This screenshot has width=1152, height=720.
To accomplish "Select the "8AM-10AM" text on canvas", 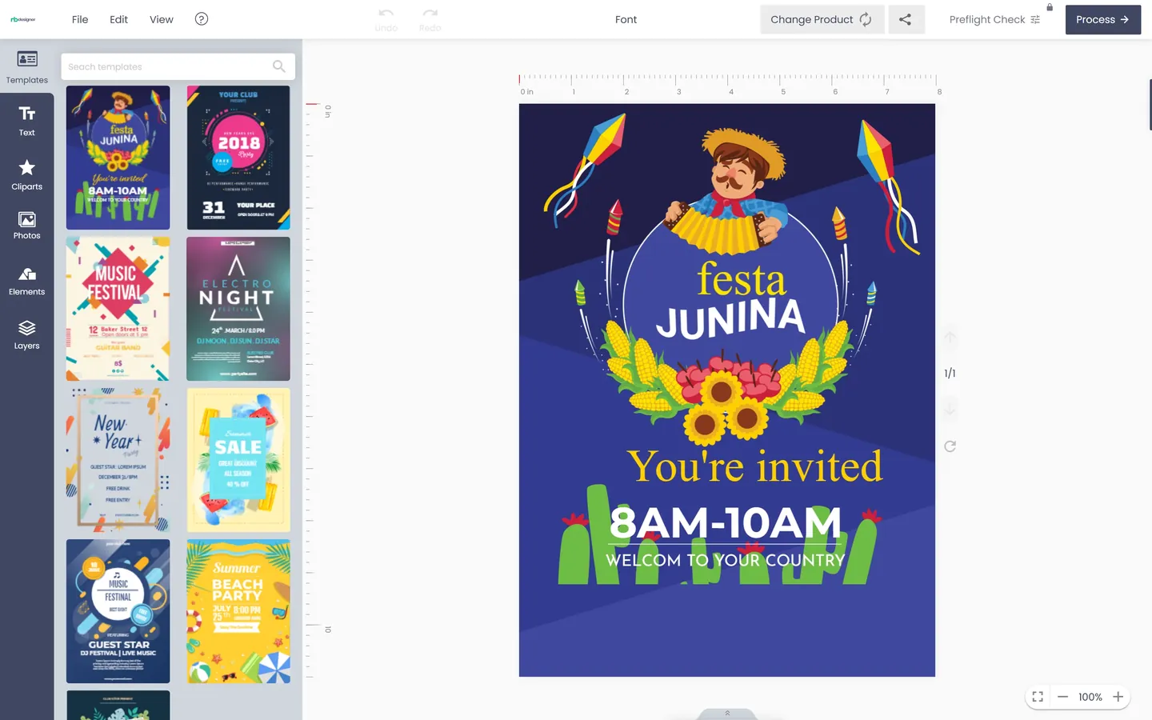I will (x=726, y=523).
